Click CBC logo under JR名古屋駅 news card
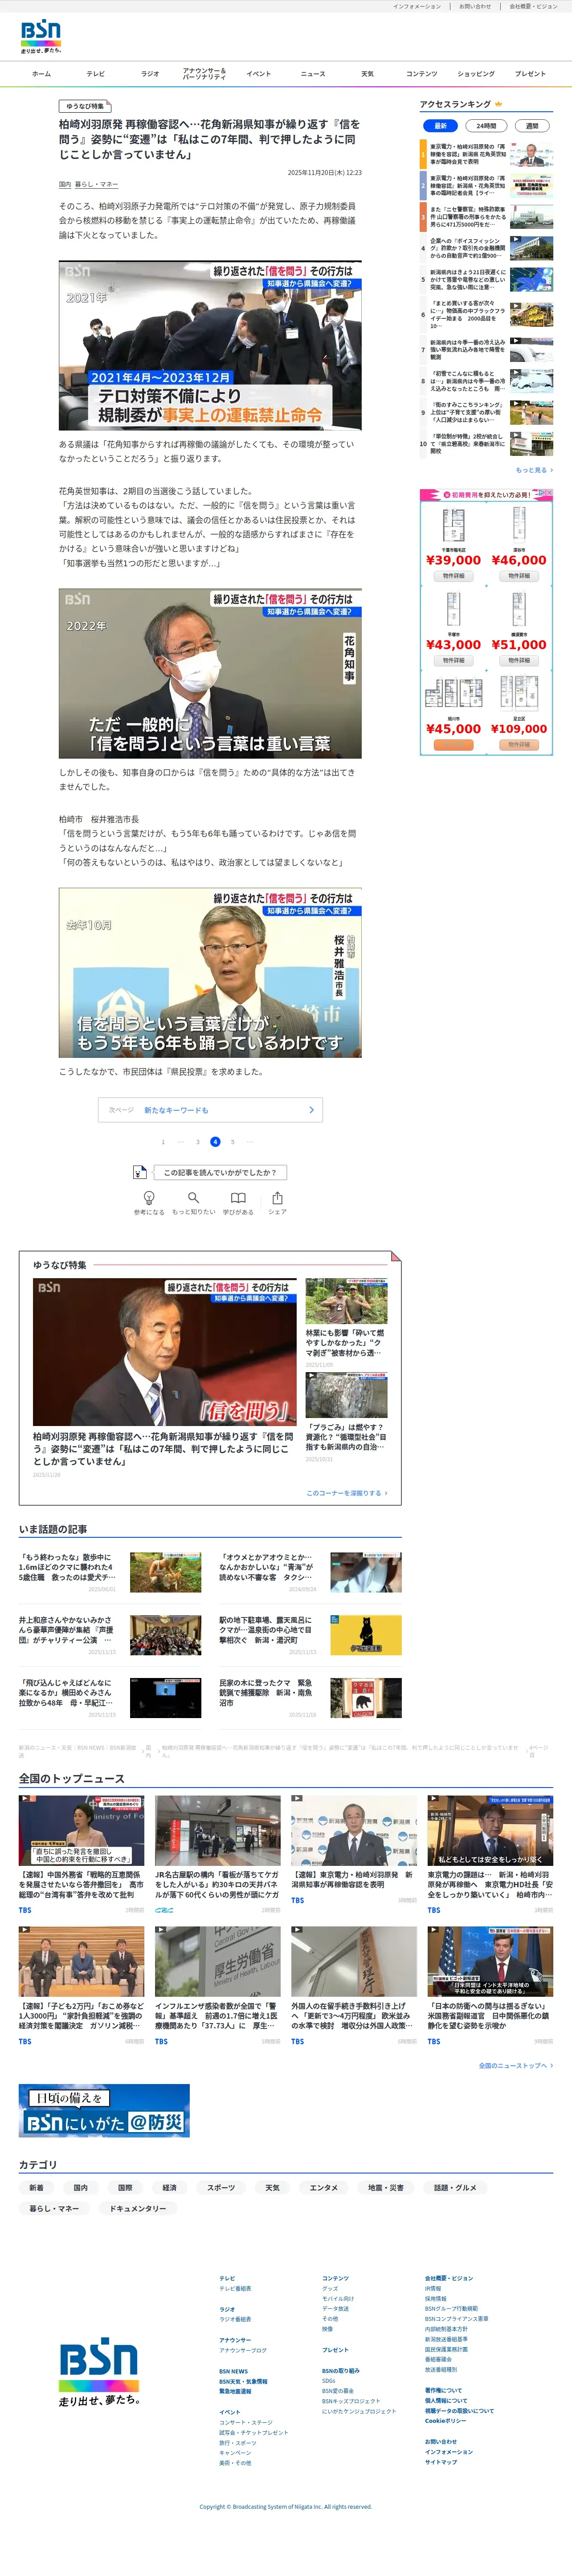Screen dimensions: 572x2576 click(x=164, y=1910)
